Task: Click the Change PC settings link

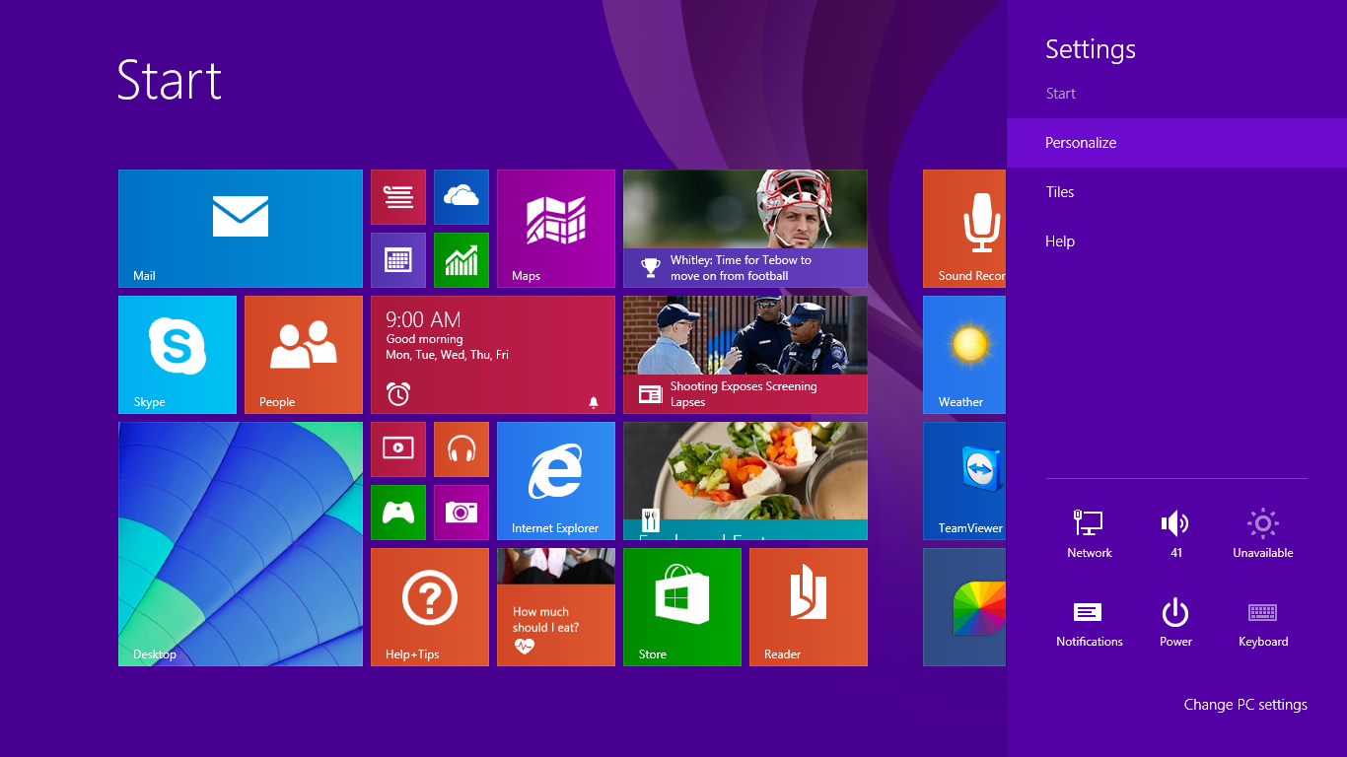Action: click(x=1245, y=704)
